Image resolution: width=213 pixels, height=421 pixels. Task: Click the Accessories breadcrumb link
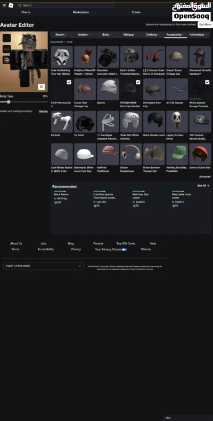click(x=56, y=42)
